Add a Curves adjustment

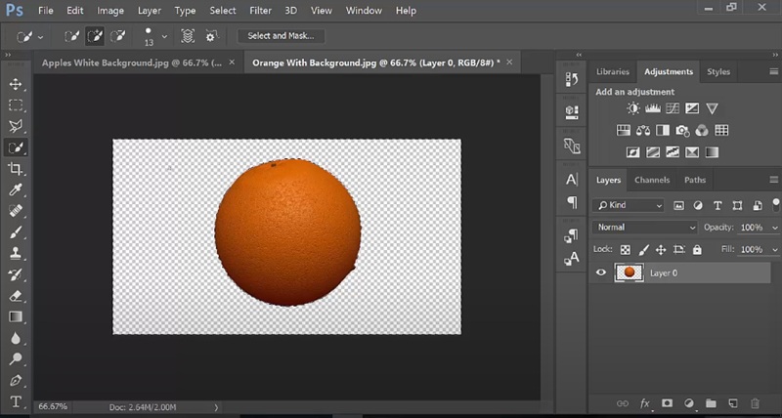click(673, 108)
